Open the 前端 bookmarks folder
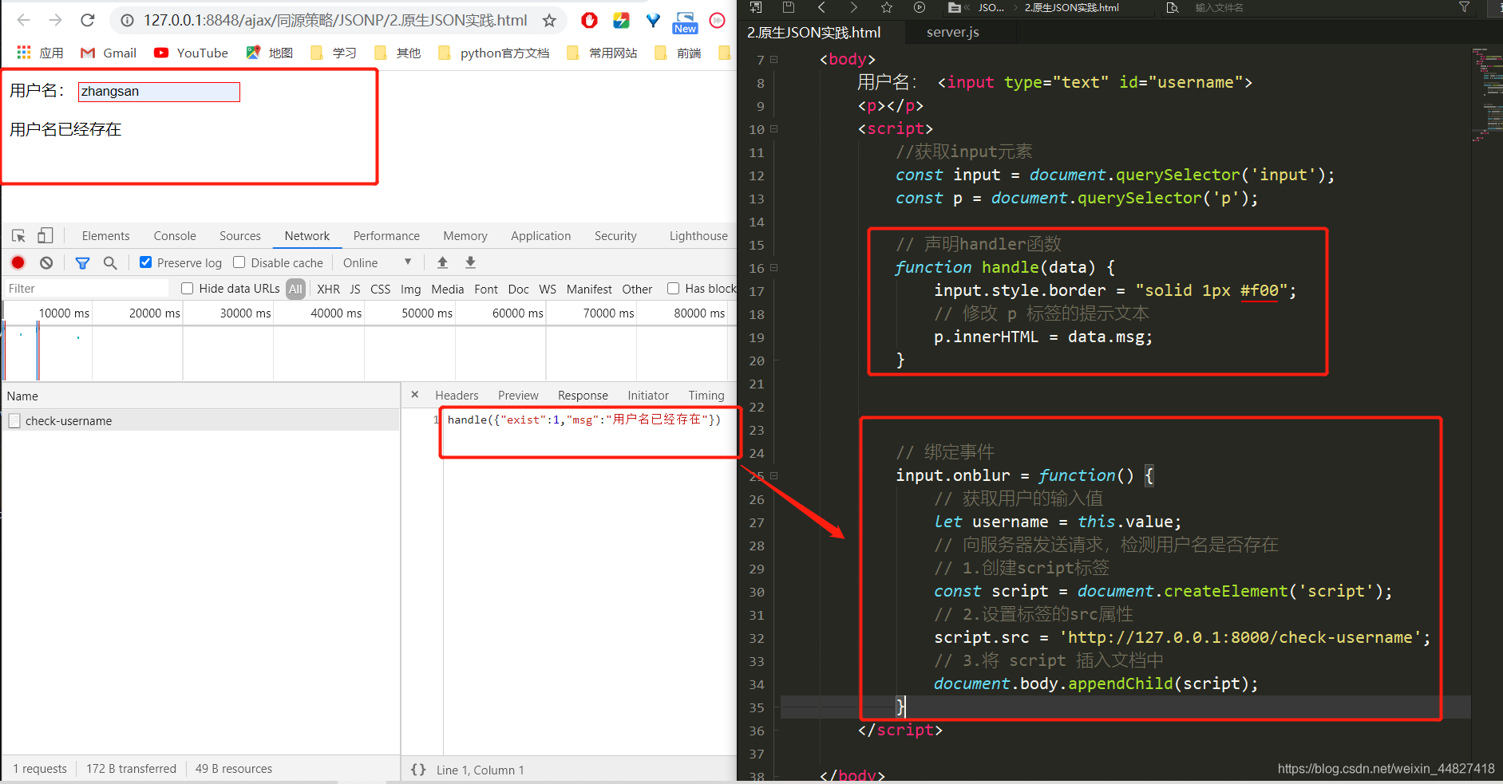 pos(678,53)
